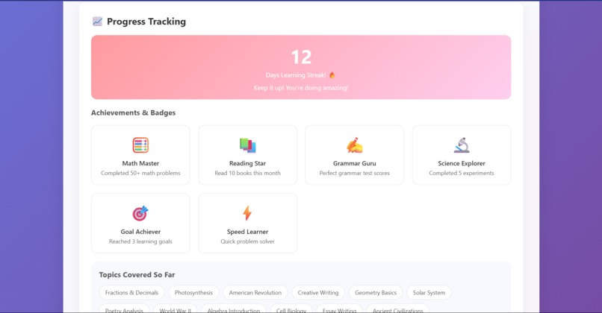The height and width of the screenshot is (313, 602).
Task: Click the text "Completed 50+ math problems"
Action: click(140, 173)
